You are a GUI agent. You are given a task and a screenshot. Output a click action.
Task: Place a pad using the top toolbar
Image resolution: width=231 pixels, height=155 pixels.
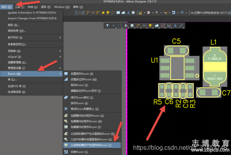103,13
